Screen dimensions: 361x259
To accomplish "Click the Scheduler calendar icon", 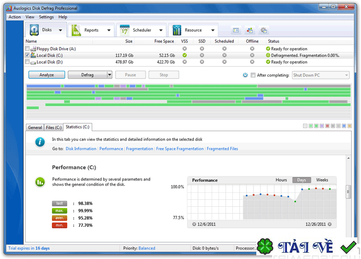I will point(125,30).
